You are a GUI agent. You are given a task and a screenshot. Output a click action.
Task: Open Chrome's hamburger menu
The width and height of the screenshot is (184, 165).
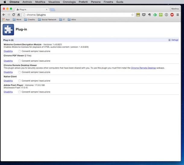(178, 15)
